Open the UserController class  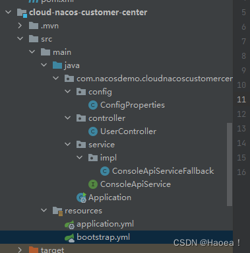(129, 131)
